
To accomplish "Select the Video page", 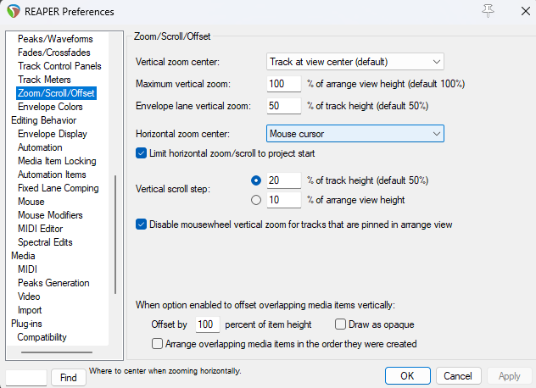I will (29, 297).
